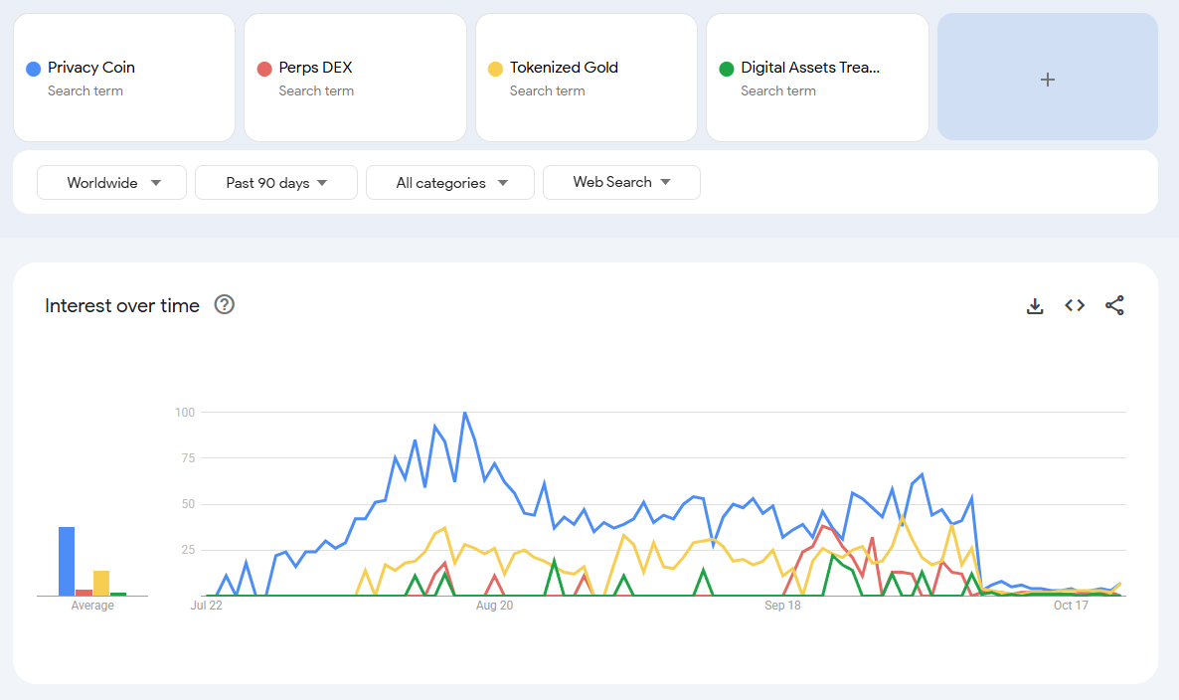Open the Worldwide region dropdown
1179x700 pixels.
tap(111, 182)
